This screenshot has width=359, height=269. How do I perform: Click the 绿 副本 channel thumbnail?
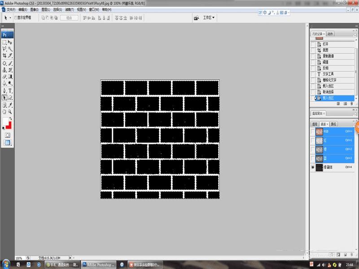tap(319, 167)
